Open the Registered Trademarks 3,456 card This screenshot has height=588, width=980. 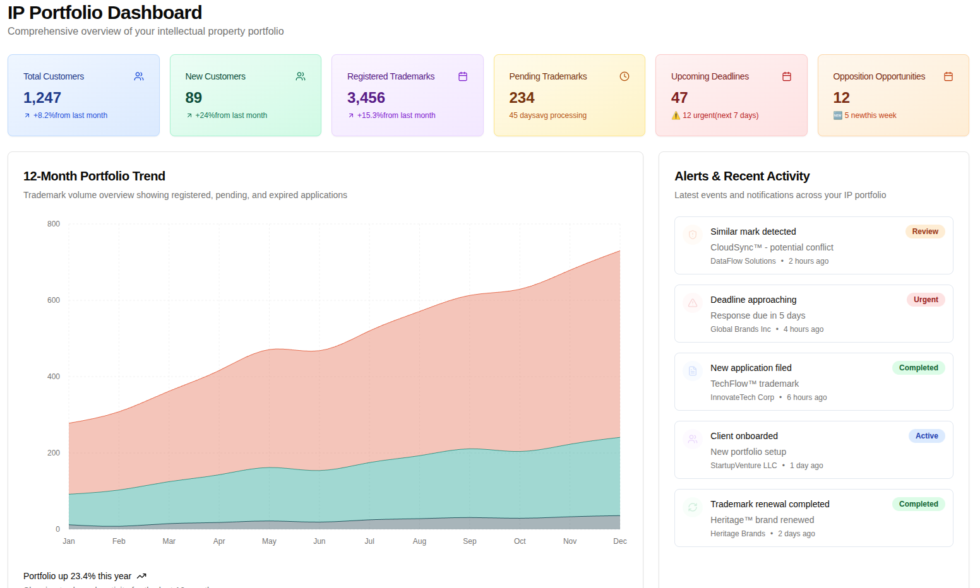pyautogui.click(x=407, y=95)
